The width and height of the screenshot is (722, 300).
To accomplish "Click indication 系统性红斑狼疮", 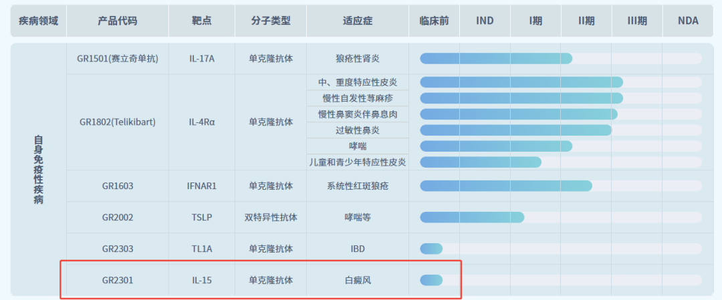I will 357,186.
